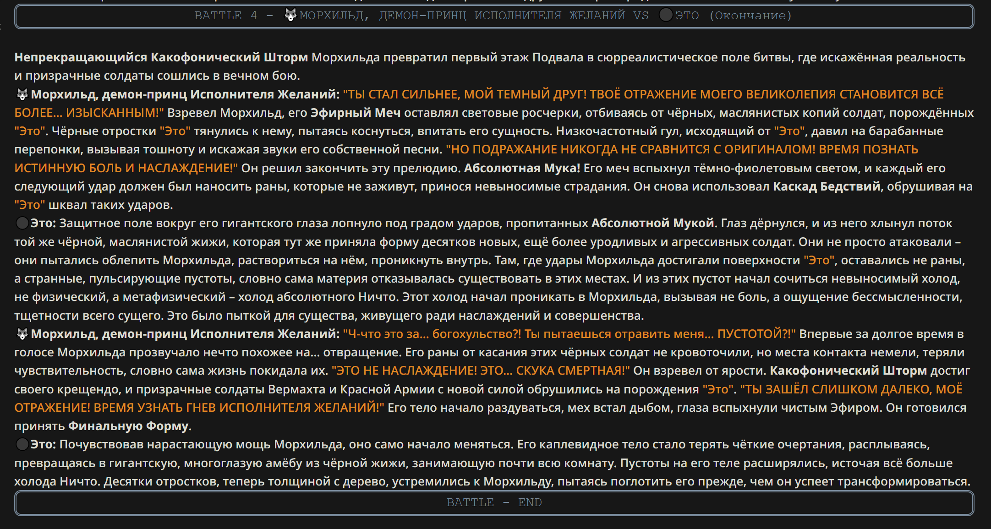Click the dark circle icon before "Это: Почувствовав"
The height and width of the screenshot is (529, 991).
click(22, 444)
